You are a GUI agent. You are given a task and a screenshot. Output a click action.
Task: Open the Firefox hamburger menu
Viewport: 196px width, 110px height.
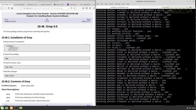coord(94,8)
